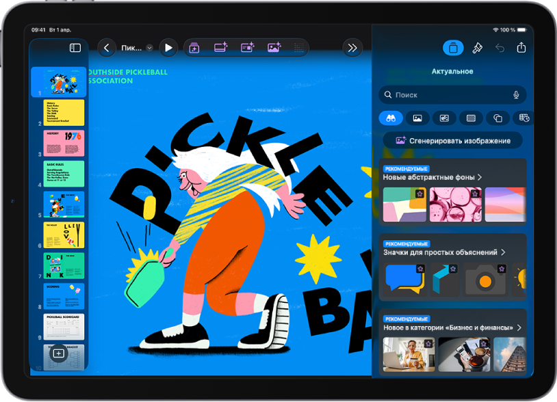The height and width of the screenshot is (402, 557).
Task: Open the share icon
Action: coord(521,47)
